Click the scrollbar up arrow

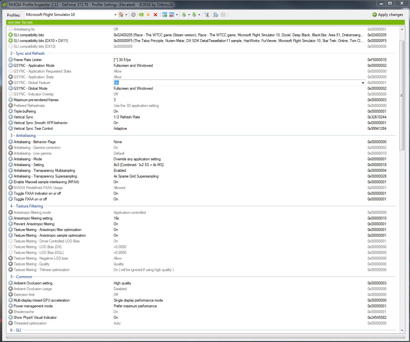[x=402, y=29]
